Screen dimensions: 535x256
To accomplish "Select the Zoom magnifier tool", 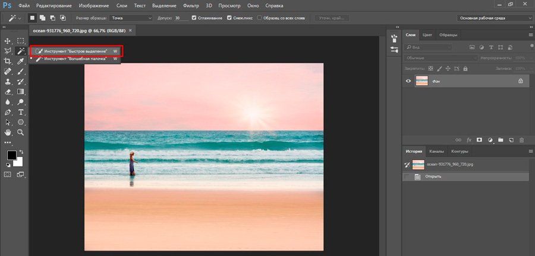I will [x=20, y=132].
